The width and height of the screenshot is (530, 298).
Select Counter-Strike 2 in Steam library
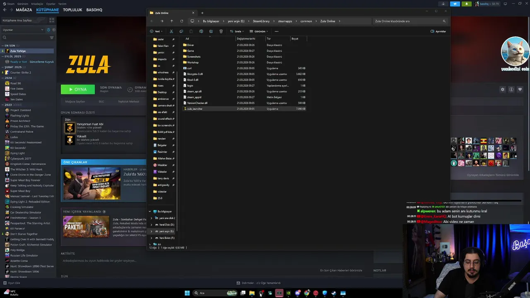(21, 72)
